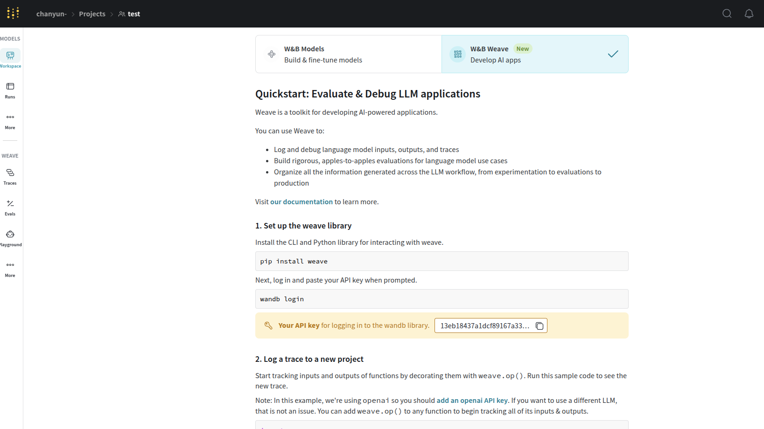The image size is (764, 429).
Task: Open Projects breadcrumb
Action: pyautogui.click(x=92, y=14)
